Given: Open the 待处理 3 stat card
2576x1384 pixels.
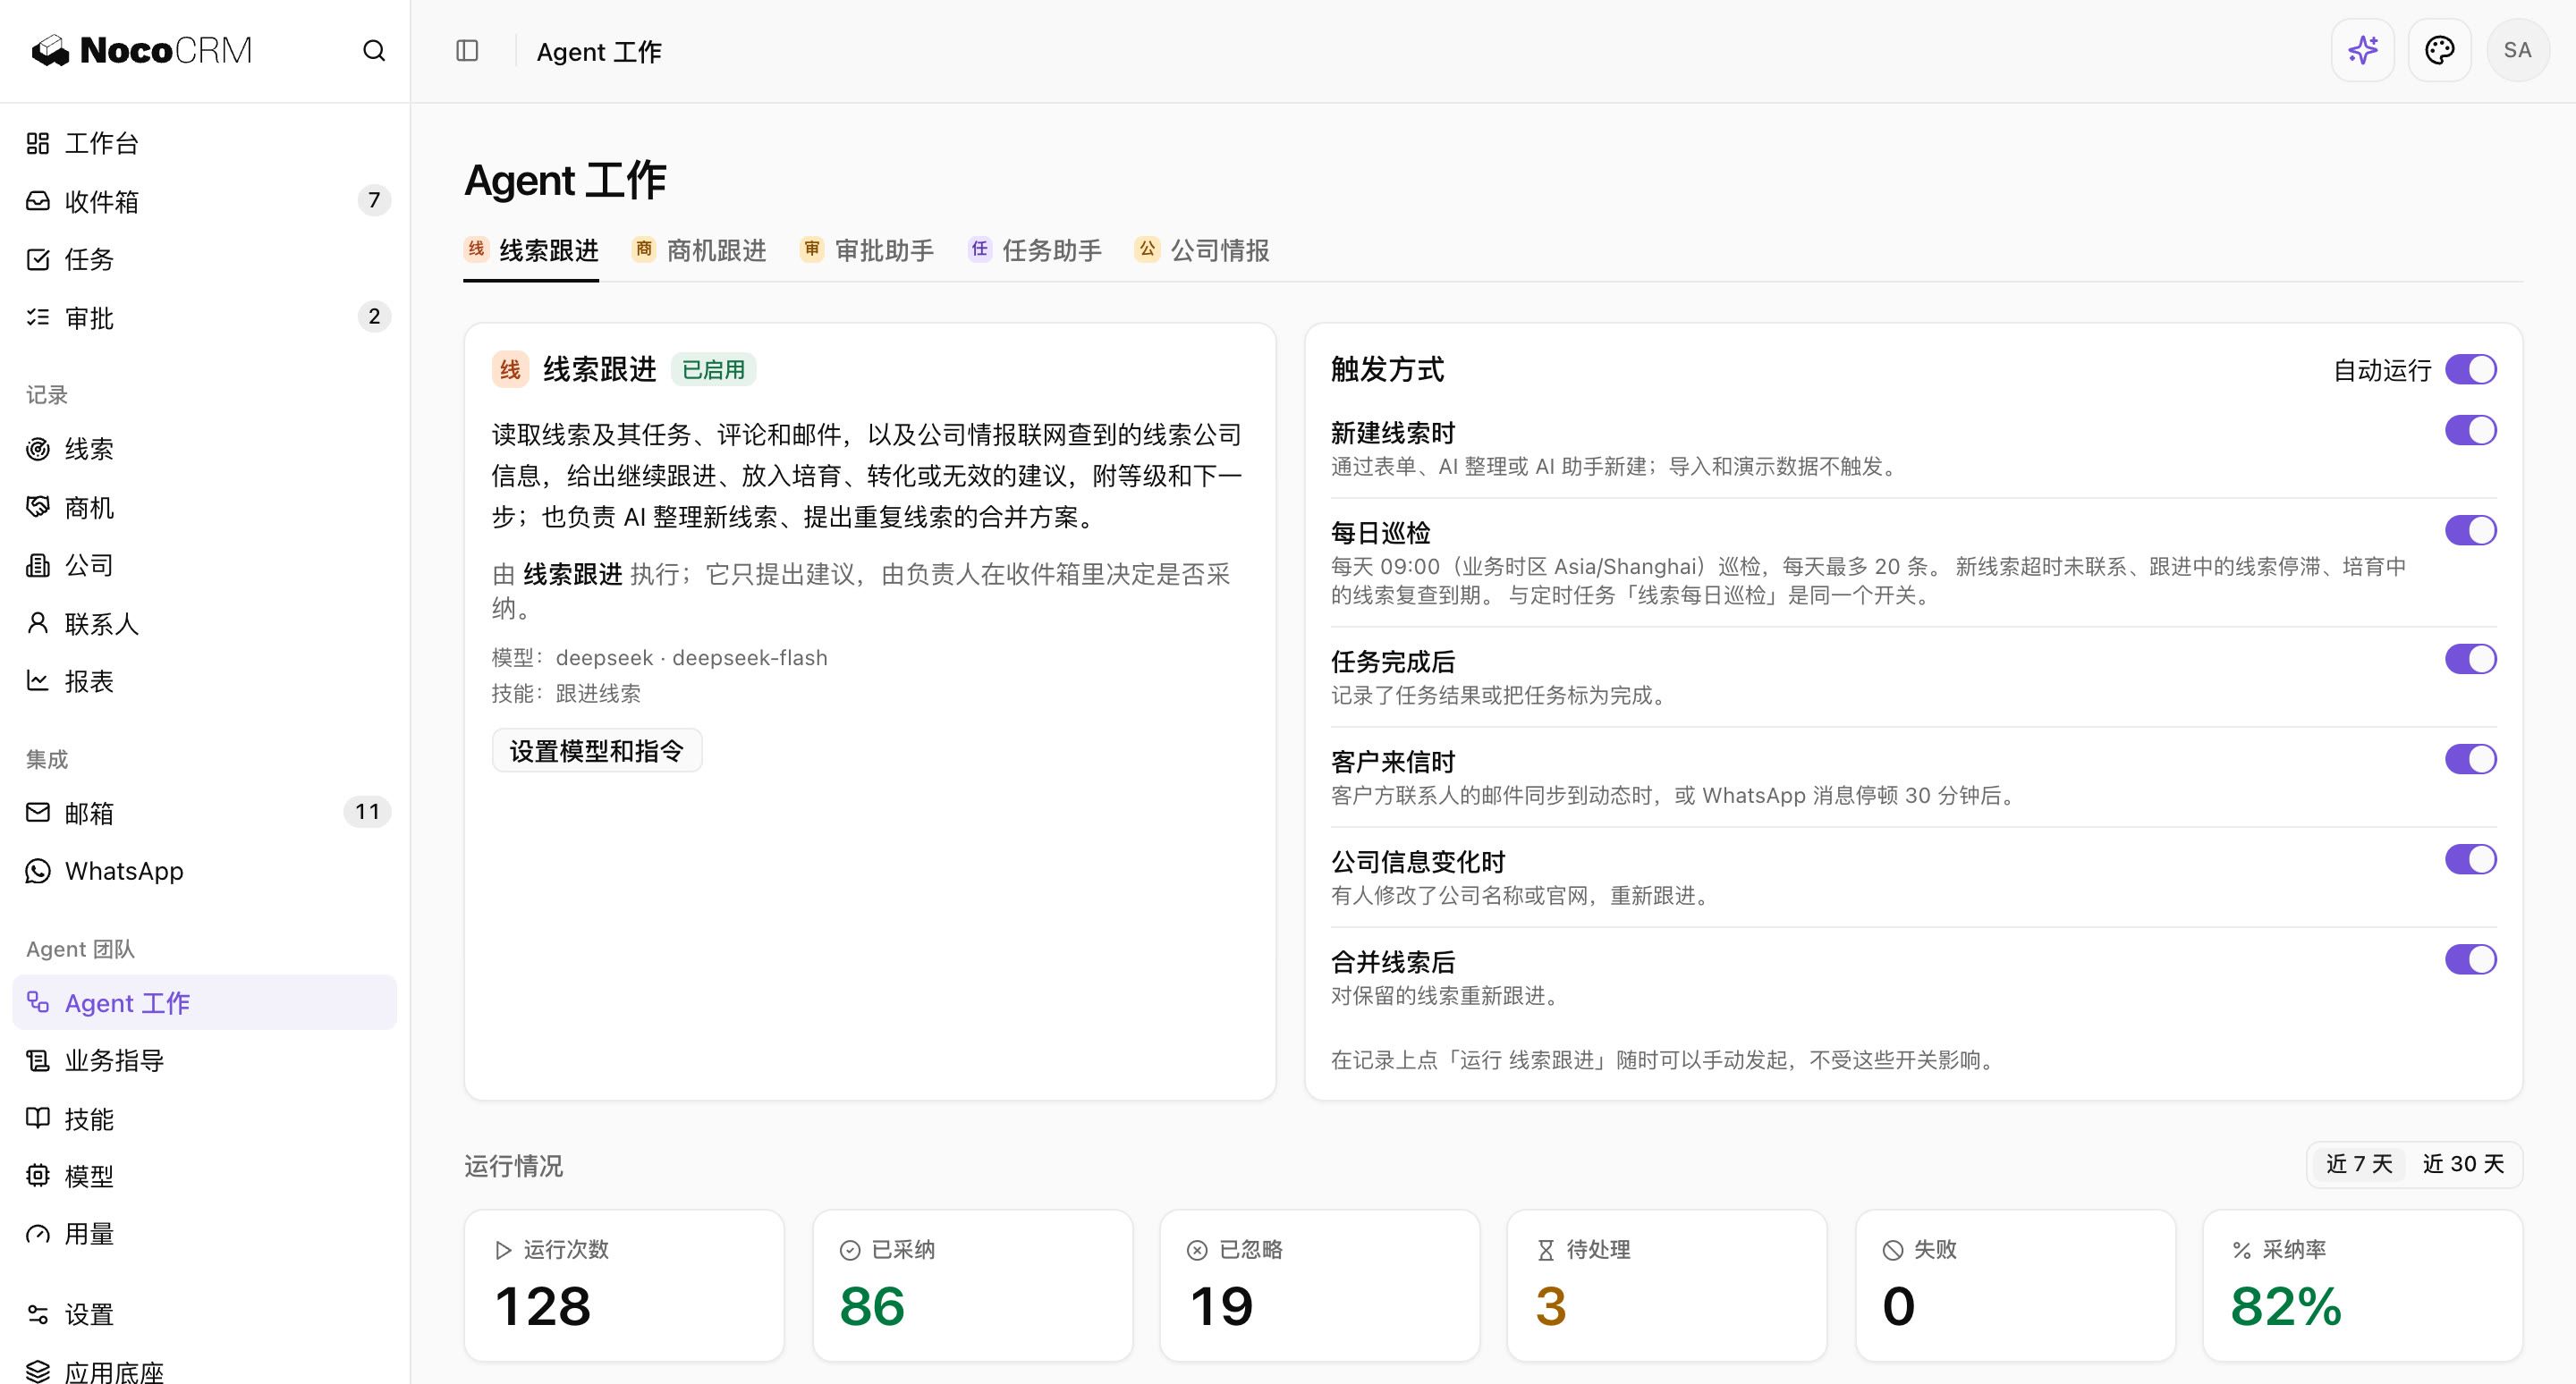Looking at the screenshot, I should pyautogui.click(x=1667, y=1285).
